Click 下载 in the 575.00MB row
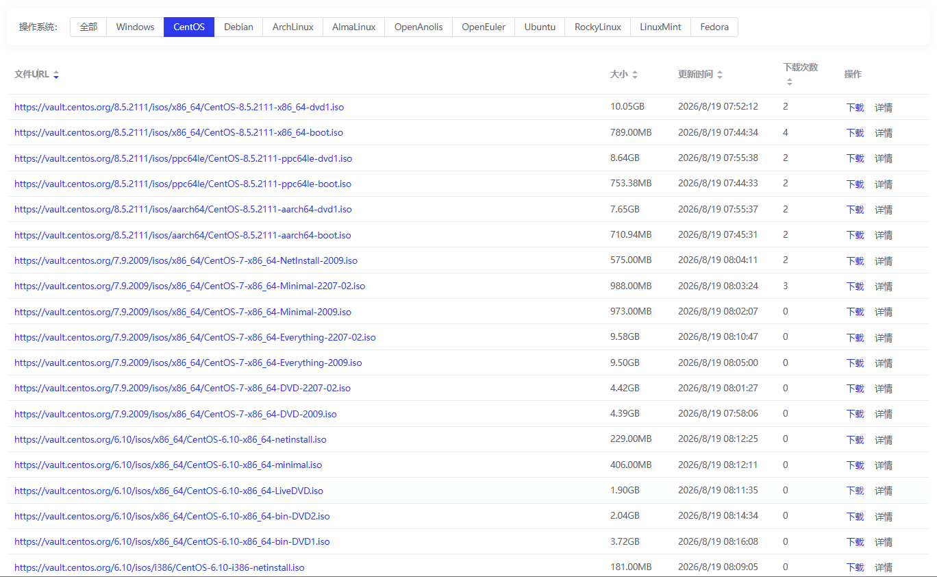The width and height of the screenshot is (937, 577). pyautogui.click(x=855, y=261)
